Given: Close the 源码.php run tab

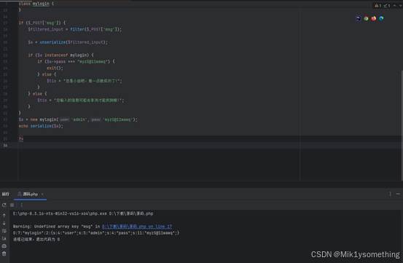Looking at the screenshot, I should [x=42, y=195].
